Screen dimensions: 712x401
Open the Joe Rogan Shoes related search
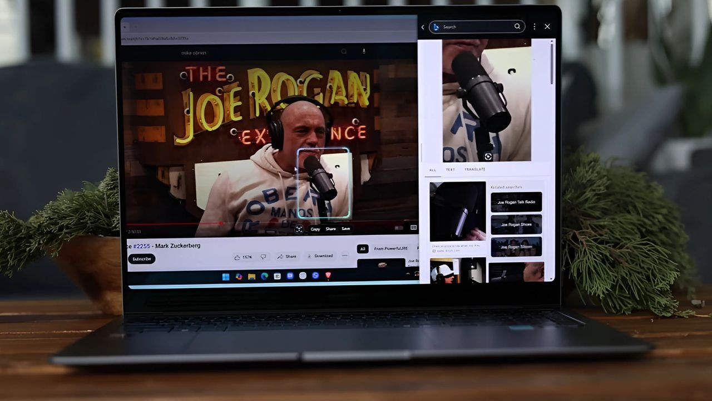coord(516,224)
